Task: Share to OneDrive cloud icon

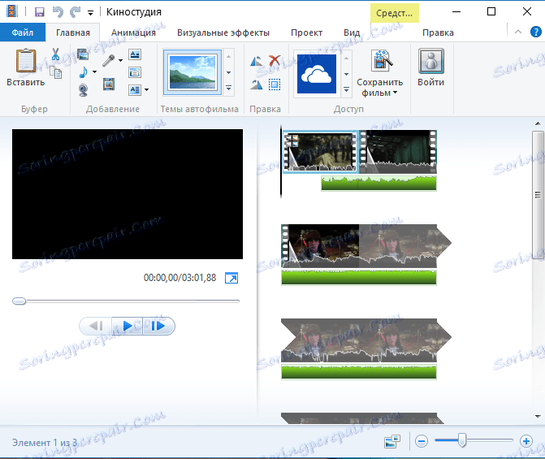Action: (317, 74)
